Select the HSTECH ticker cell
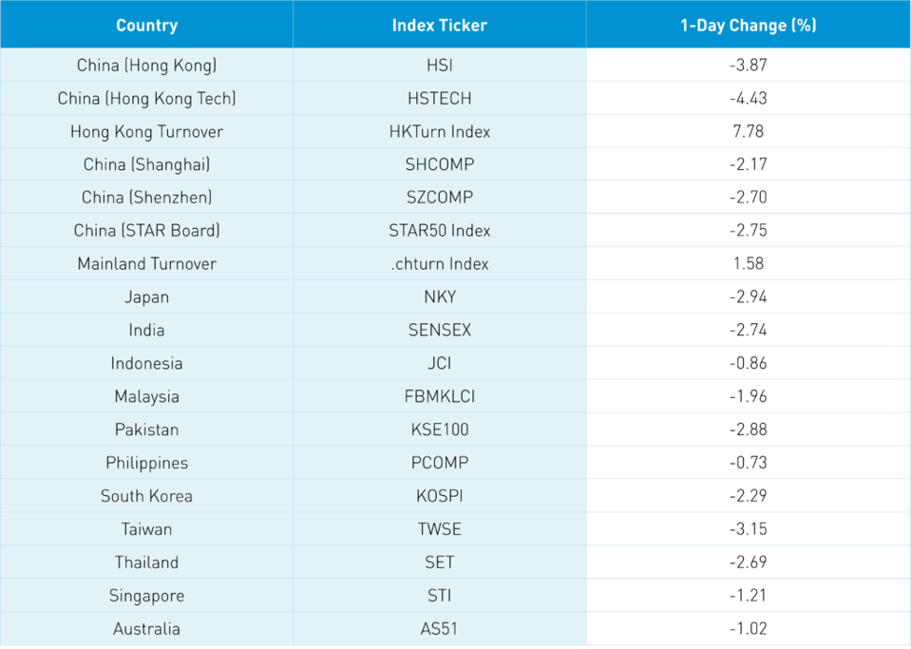The width and height of the screenshot is (911, 649). click(439, 99)
